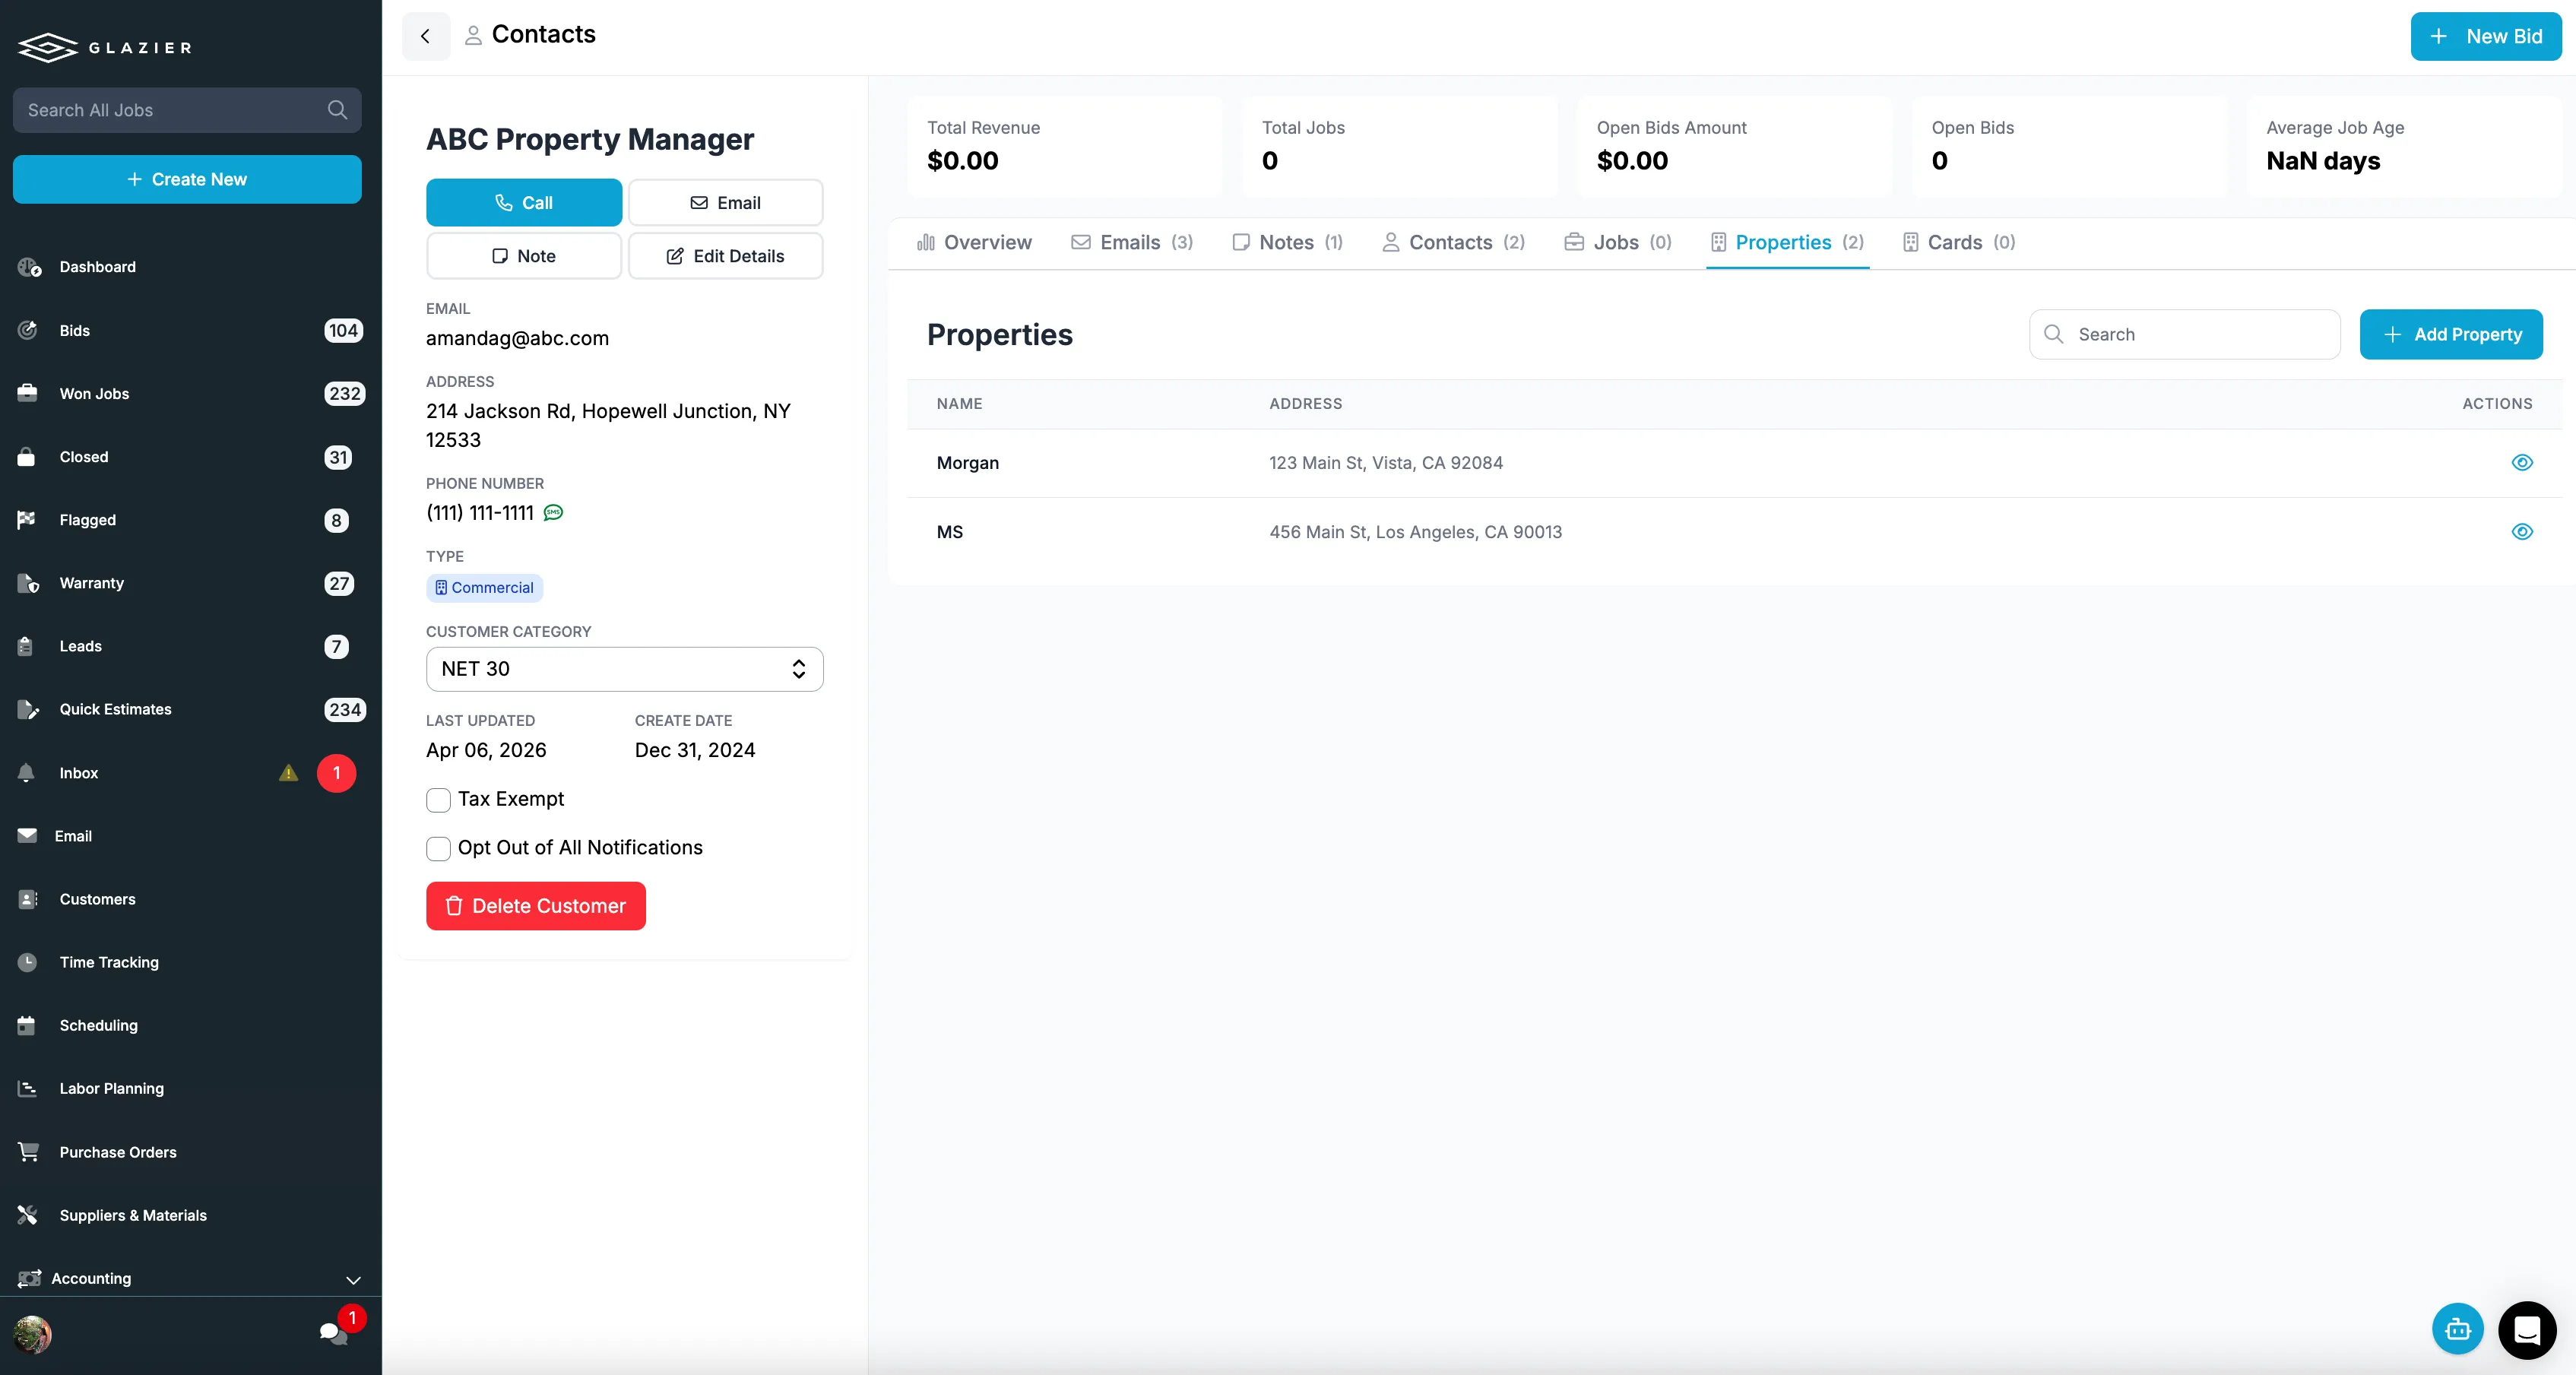
Task: Click the Warranty shield icon
Action: 28,583
